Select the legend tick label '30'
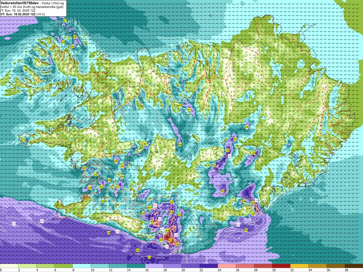 (x=274, y=270)
